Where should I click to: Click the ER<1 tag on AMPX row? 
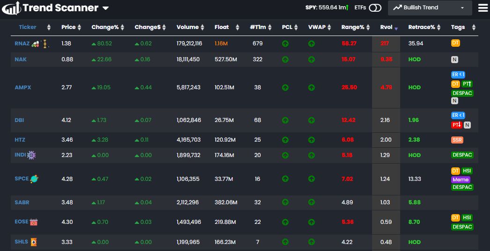pos(458,75)
